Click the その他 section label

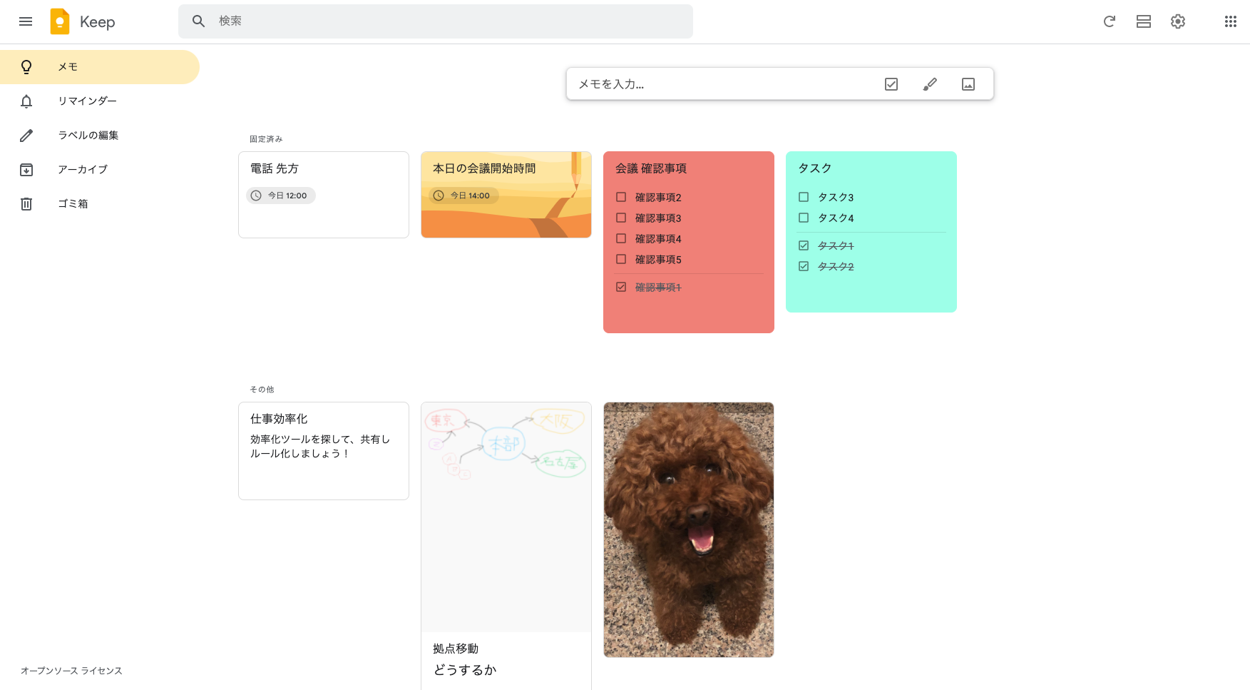[262, 390]
